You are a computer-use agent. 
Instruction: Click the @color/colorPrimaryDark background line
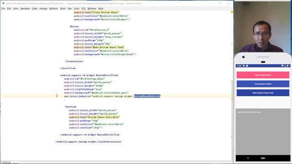click(105, 54)
